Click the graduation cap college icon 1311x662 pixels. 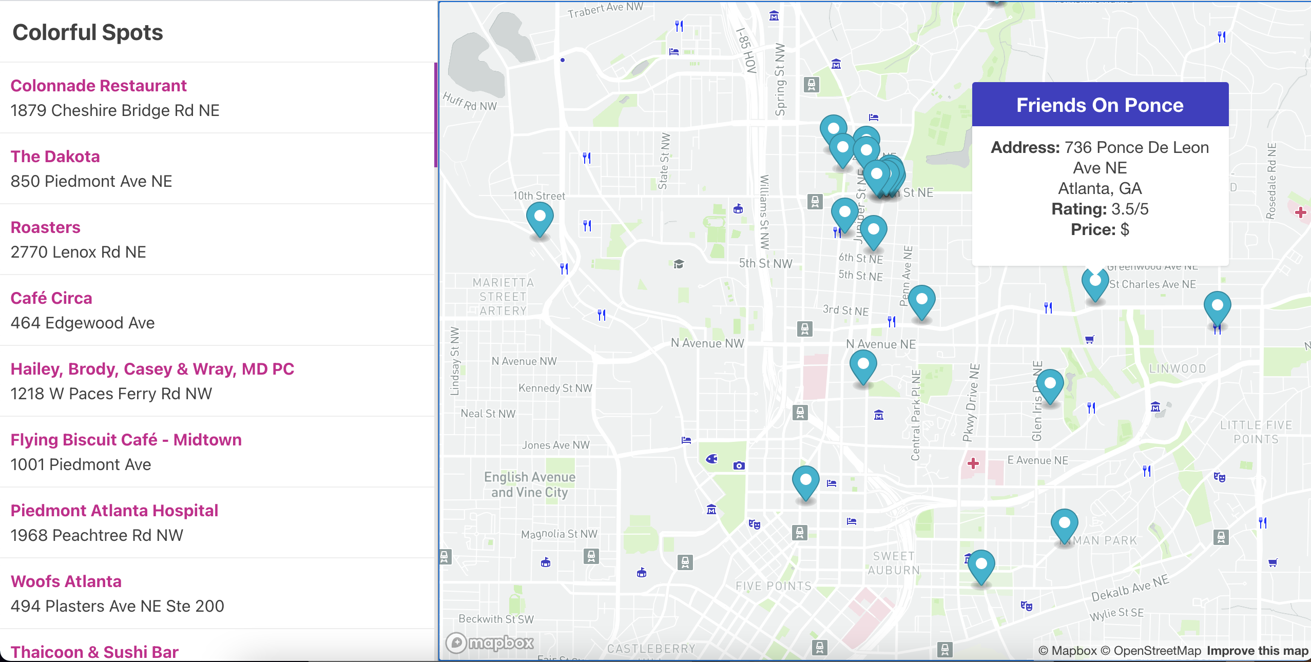coord(679,264)
